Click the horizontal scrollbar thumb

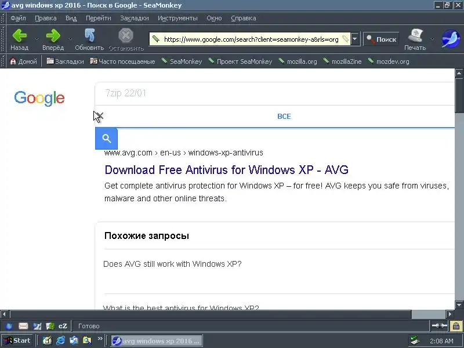pyautogui.click(x=211, y=314)
